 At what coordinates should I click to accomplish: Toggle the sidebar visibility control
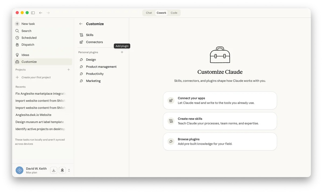(33, 13)
